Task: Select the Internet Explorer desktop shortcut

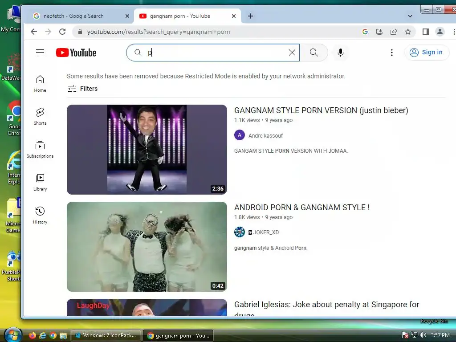Action: (x=14, y=167)
